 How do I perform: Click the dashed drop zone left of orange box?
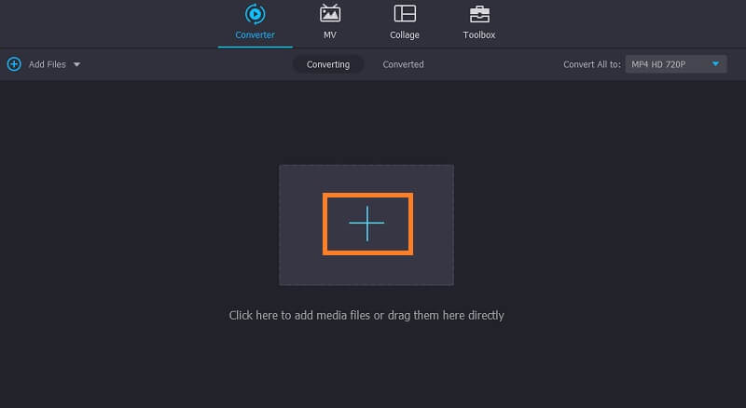300,224
